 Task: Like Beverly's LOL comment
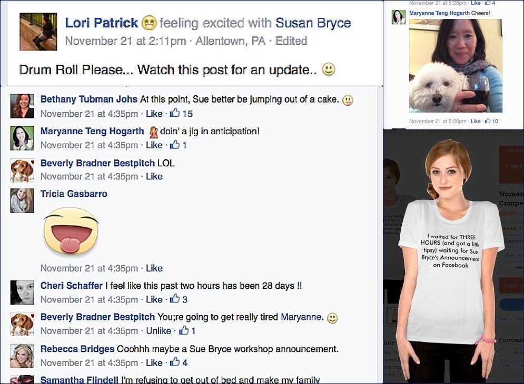point(154,176)
